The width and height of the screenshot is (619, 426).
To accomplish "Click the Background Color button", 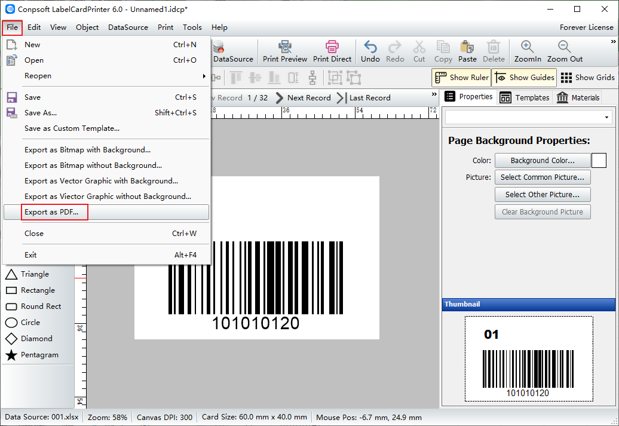I will tap(543, 160).
